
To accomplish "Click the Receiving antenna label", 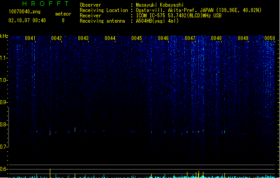I will coord(102,21).
